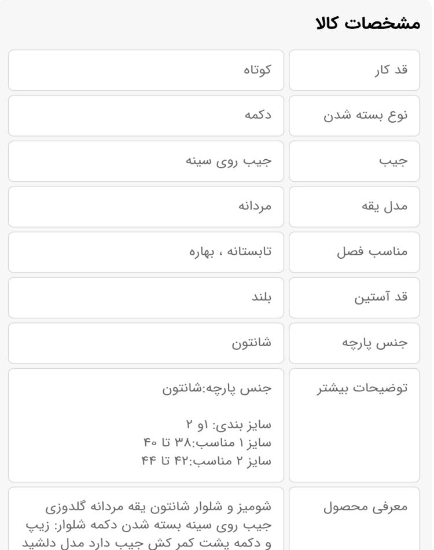Click the مشخصات کالا heading
This screenshot has height=550, width=434.
(368, 23)
